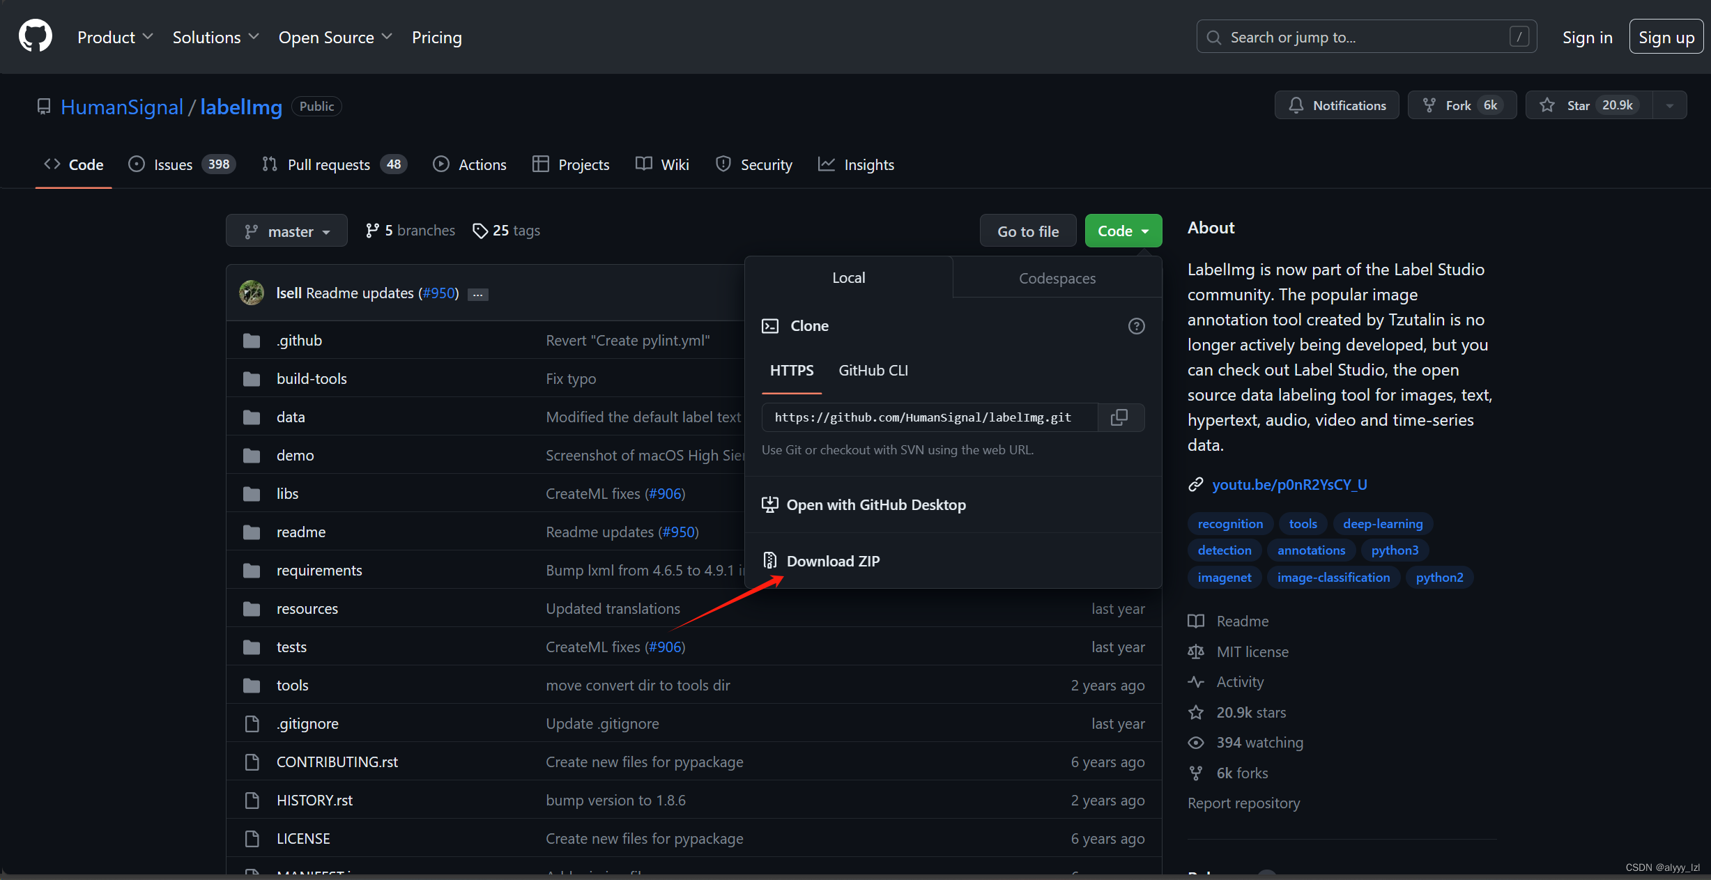Open the star lists dropdown arrow
1711x880 pixels.
point(1669,105)
